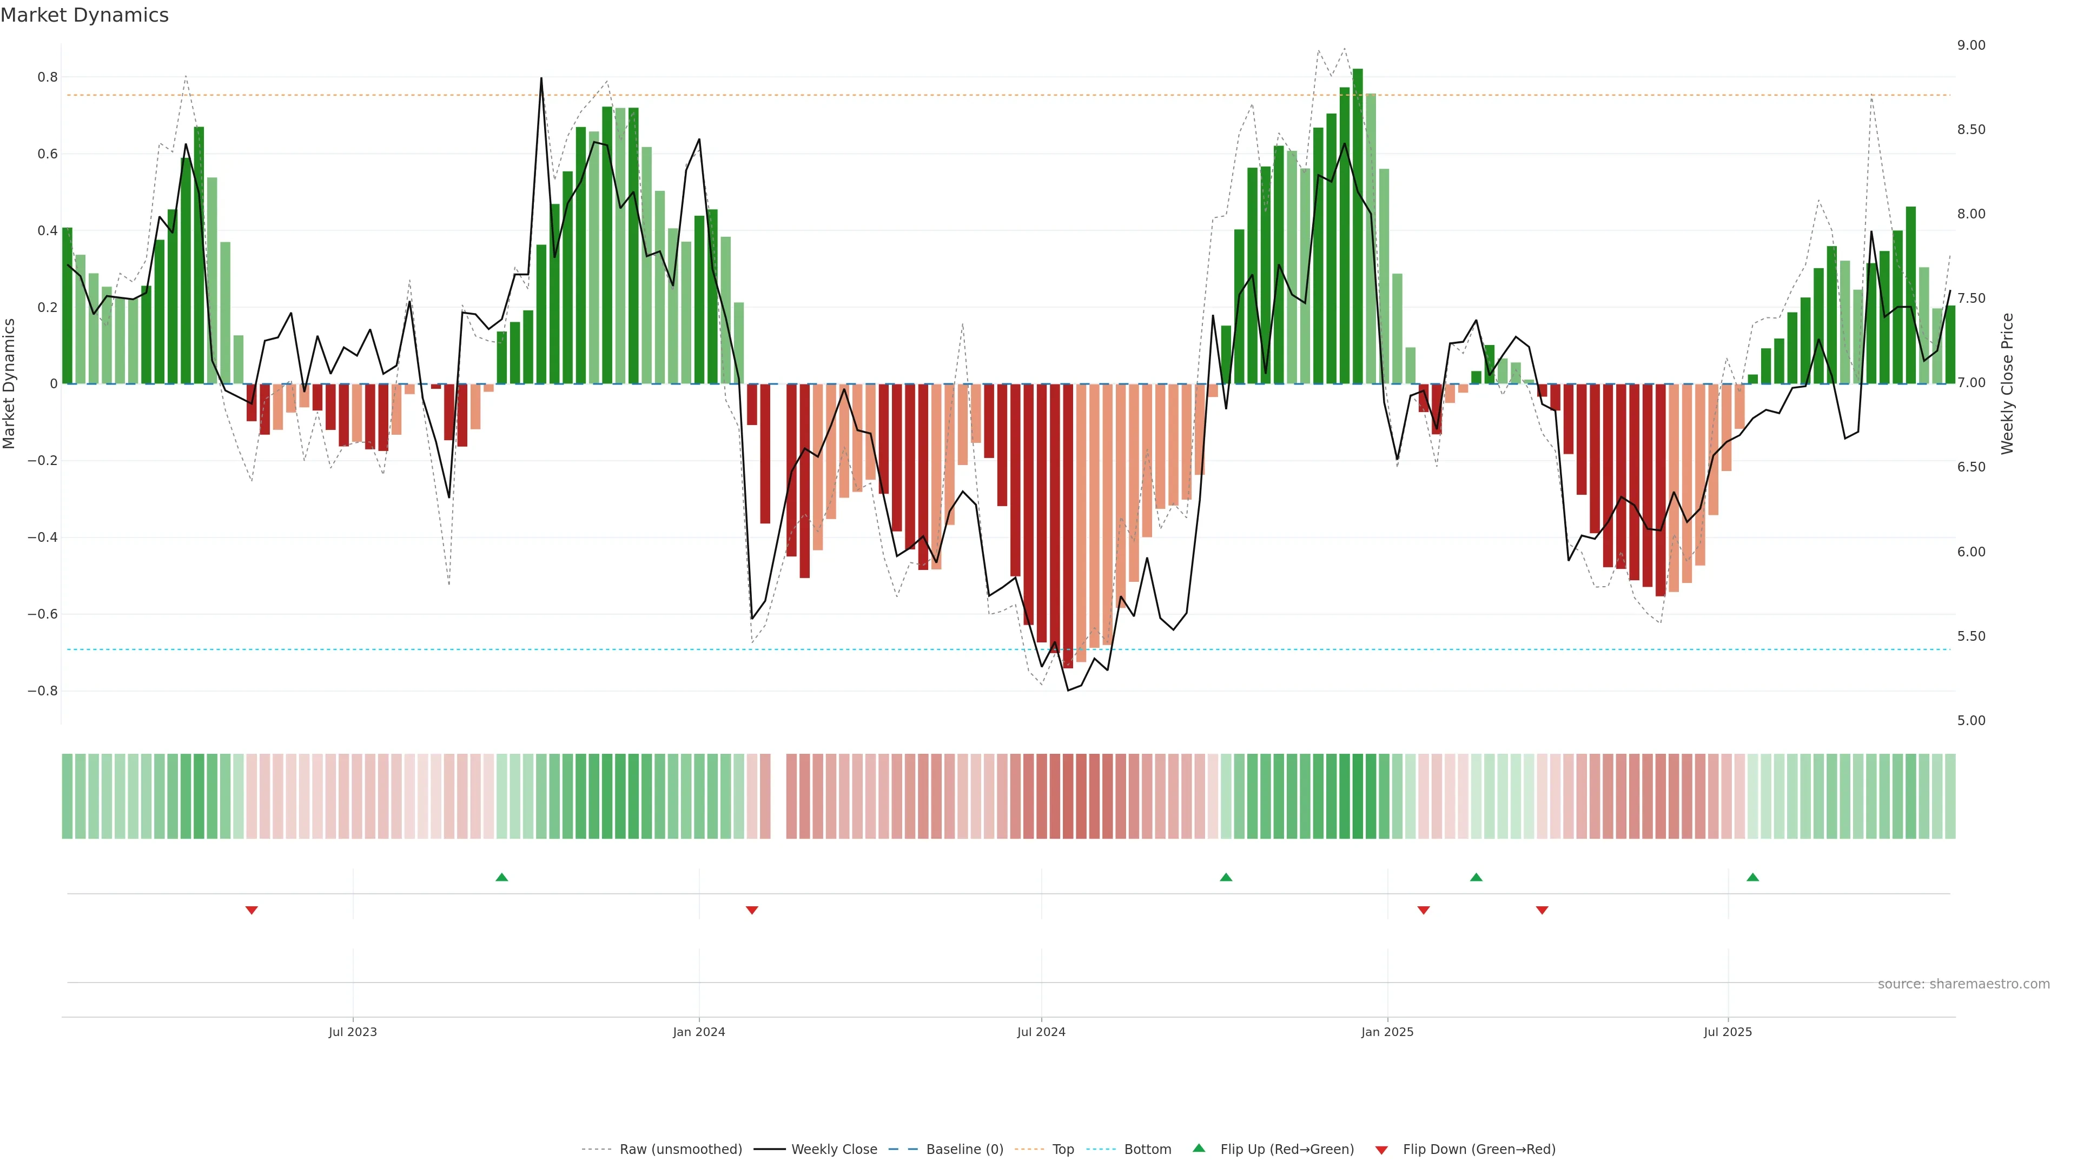Hide the Top threshold legend entry
This screenshot has height=1168, width=2077.
(1063, 1149)
